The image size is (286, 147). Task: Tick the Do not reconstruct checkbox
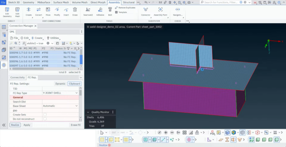pyautogui.click(x=45, y=119)
